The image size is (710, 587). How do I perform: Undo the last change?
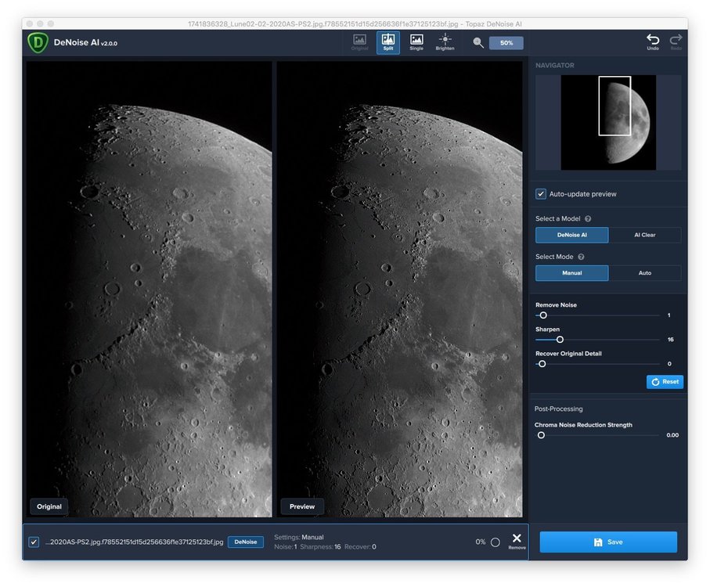(653, 42)
